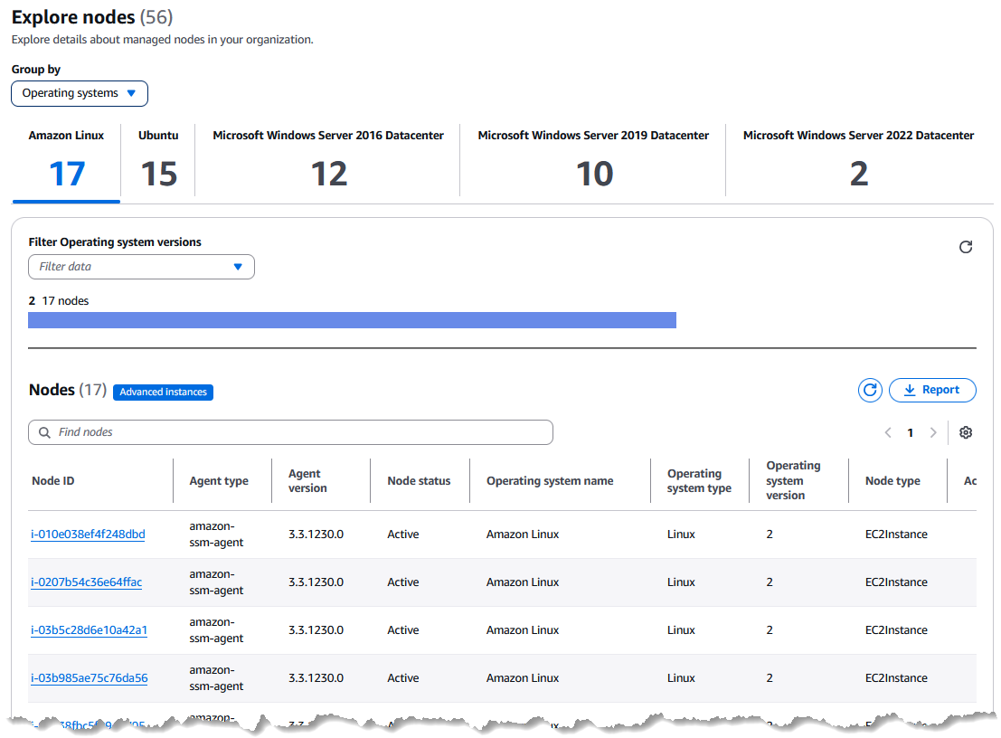Click node link i-03b985ae75c76da56
This screenshot has width=1001, height=738.
pos(89,678)
